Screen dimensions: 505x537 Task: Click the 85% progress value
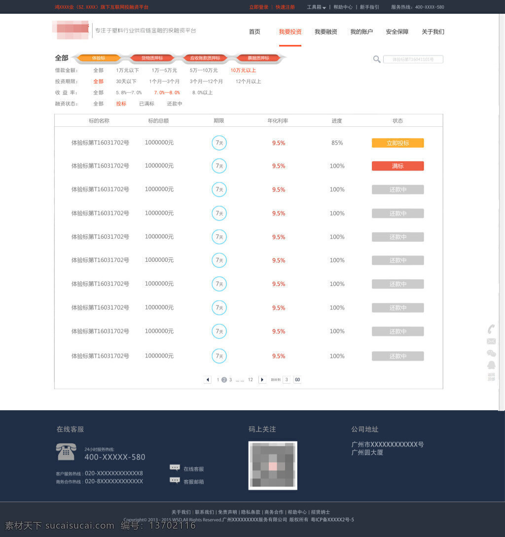point(337,143)
